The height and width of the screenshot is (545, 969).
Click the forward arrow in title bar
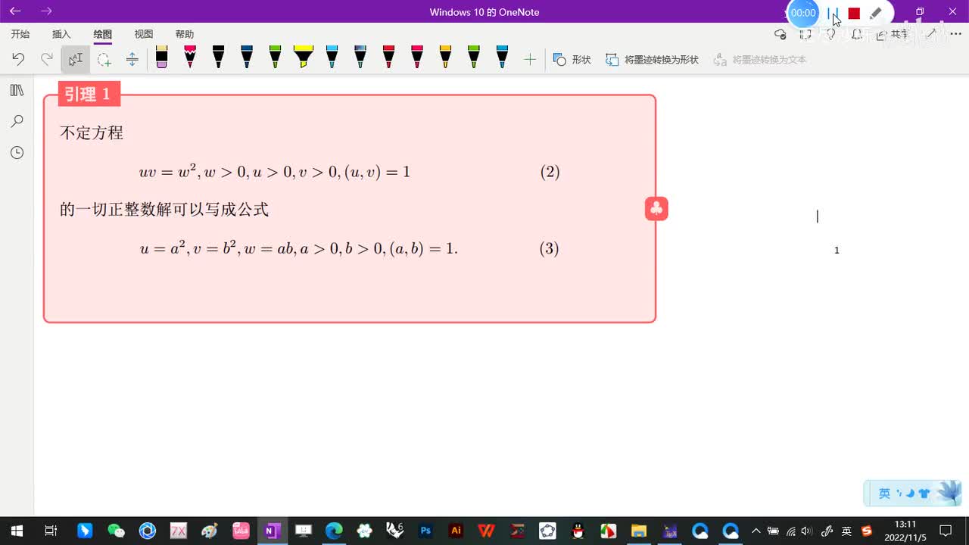(46, 11)
